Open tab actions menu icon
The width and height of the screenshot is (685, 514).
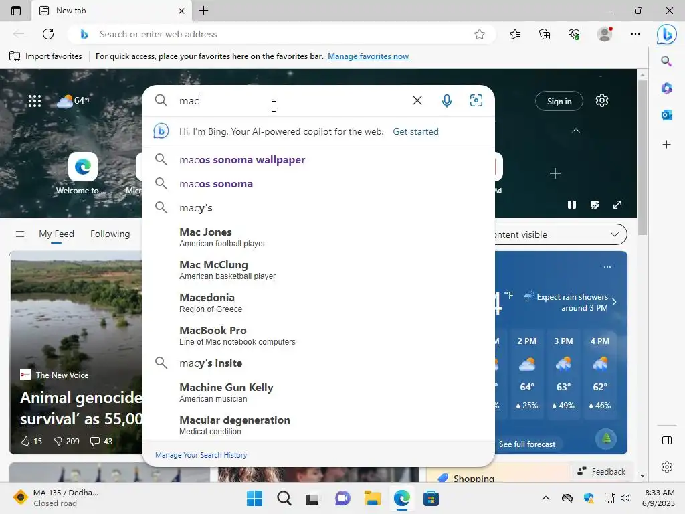pyautogui.click(x=16, y=11)
